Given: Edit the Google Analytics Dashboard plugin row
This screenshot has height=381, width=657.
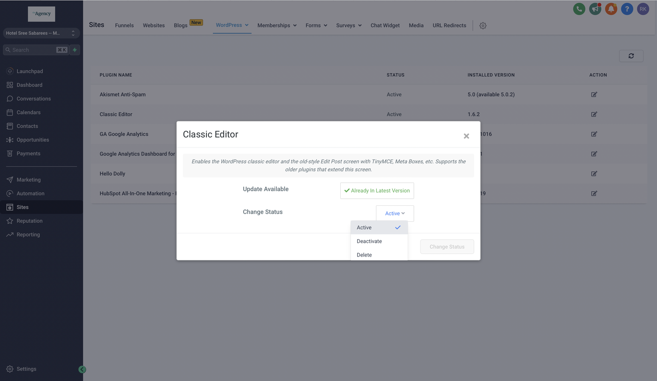Looking at the screenshot, I should click(594, 154).
